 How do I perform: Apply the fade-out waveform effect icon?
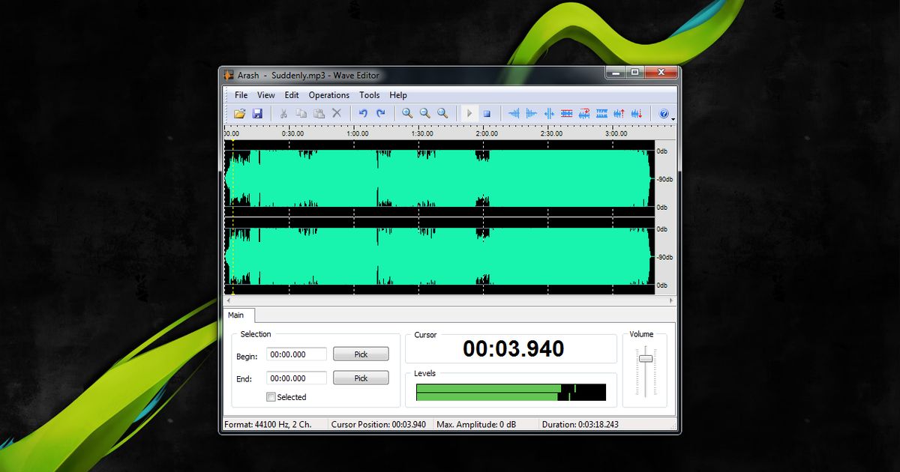(531, 113)
